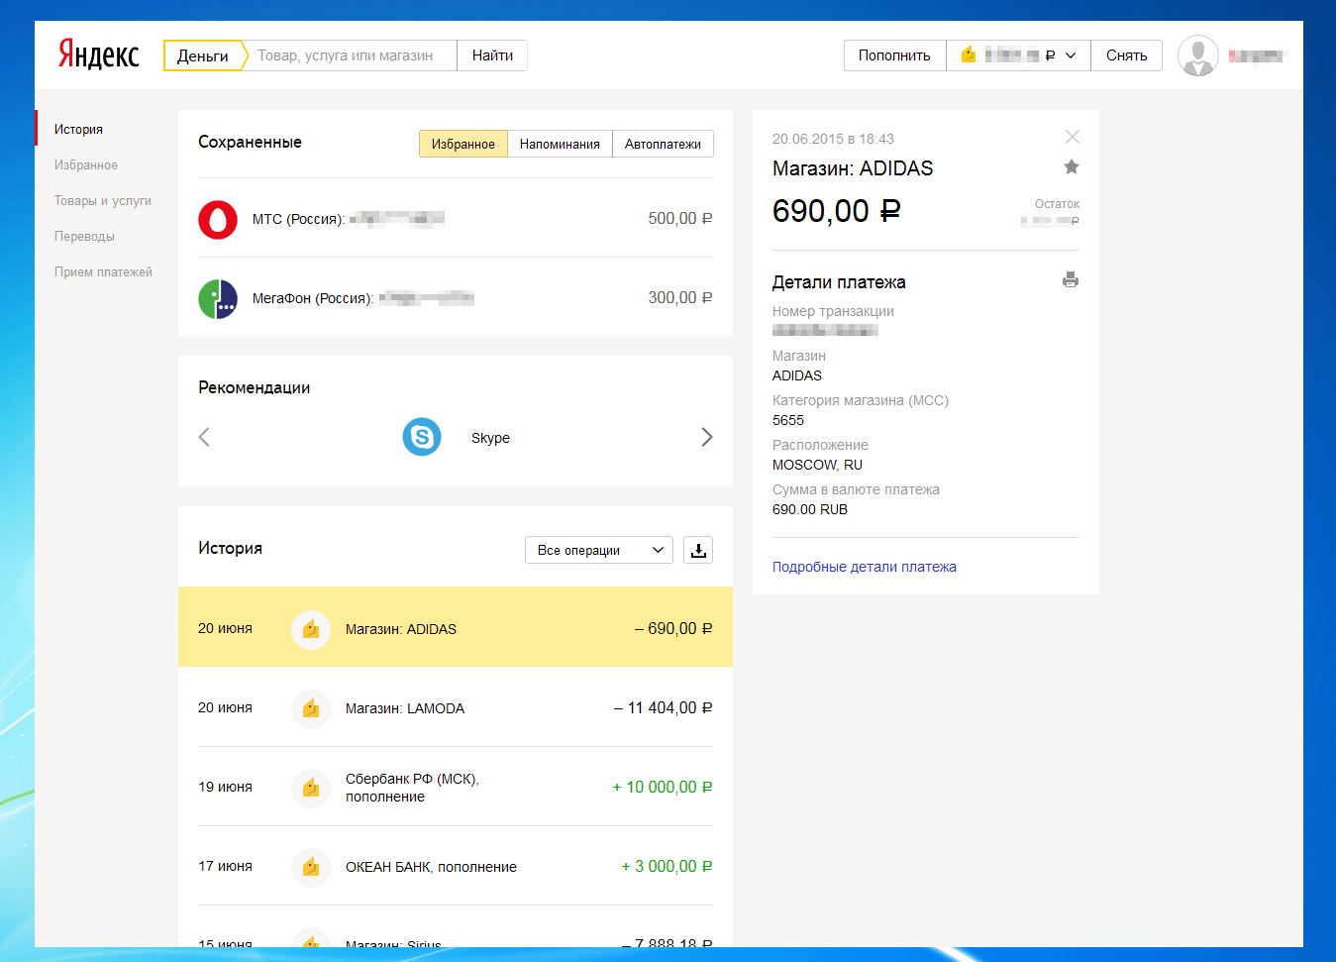Click the 500,00 ₽ МТС amount
Image resolution: width=1336 pixels, height=962 pixels.
(x=680, y=218)
